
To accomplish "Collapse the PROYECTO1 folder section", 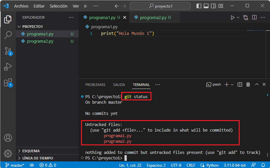I will [x=47, y=27].
